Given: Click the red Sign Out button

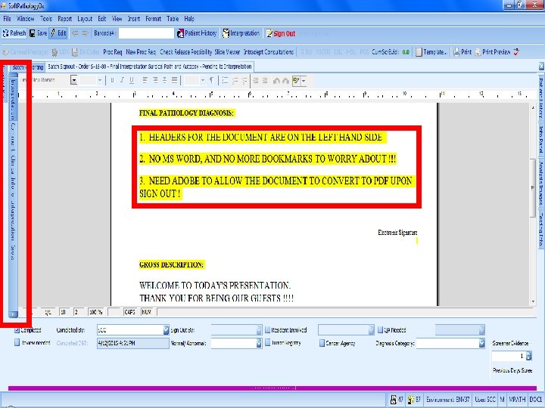Looking at the screenshot, I should point(281,34).
